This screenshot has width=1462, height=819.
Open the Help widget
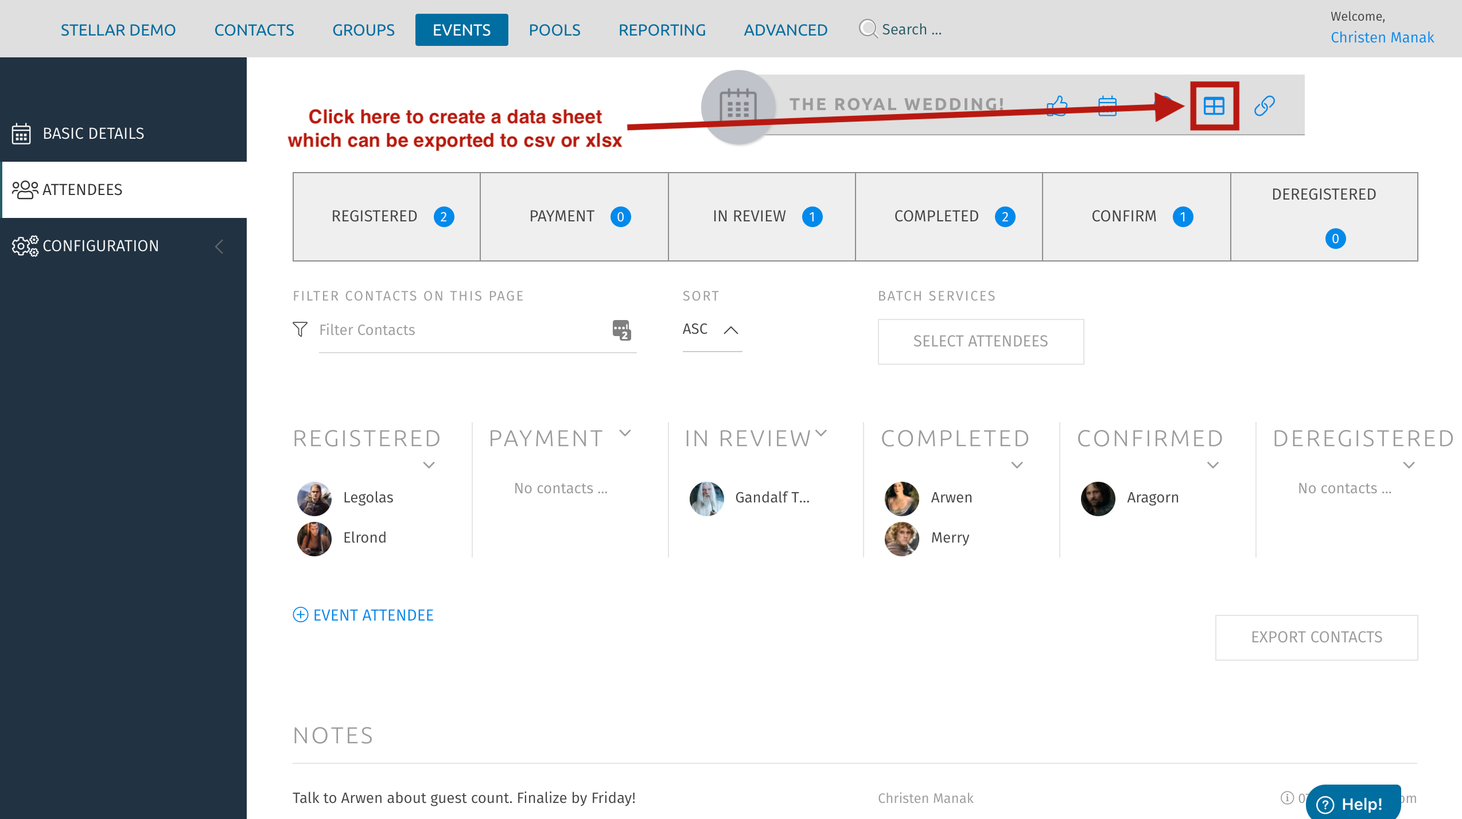click(1353, 804)
